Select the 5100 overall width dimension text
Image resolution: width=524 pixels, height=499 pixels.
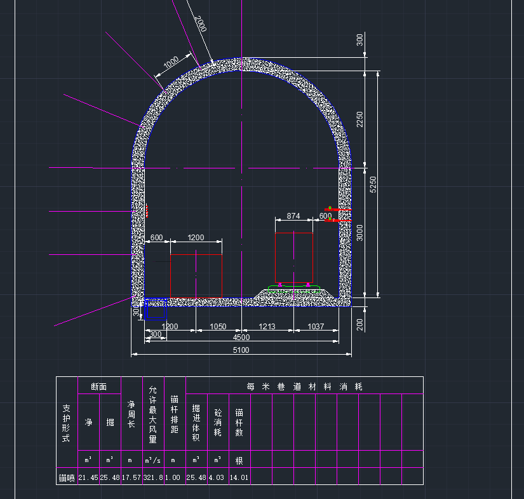click(241, 350)
